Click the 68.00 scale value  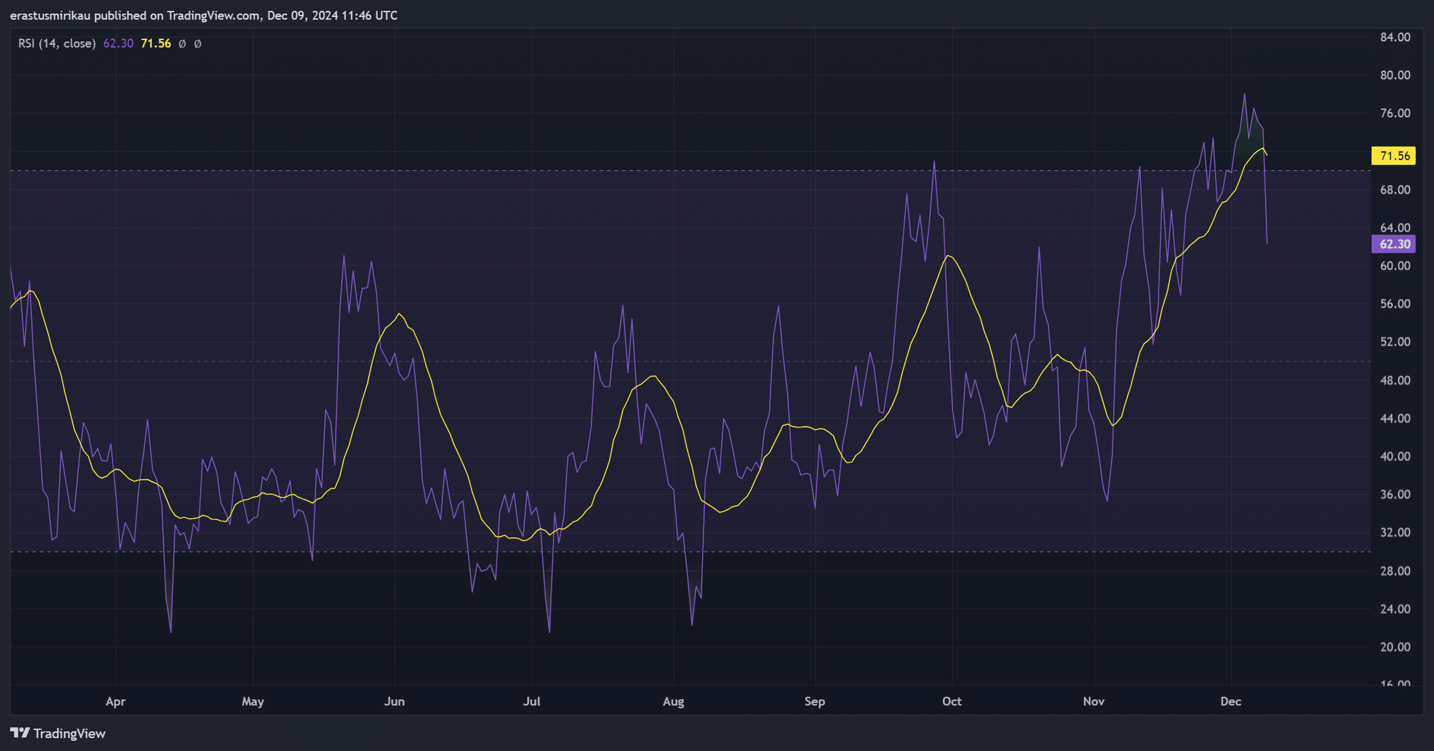[1395, 190]
